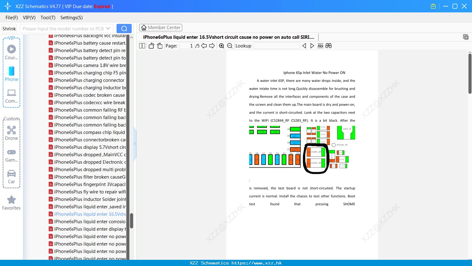Close the document tab panel icon
472x266 pixels.
pos(466,37)
